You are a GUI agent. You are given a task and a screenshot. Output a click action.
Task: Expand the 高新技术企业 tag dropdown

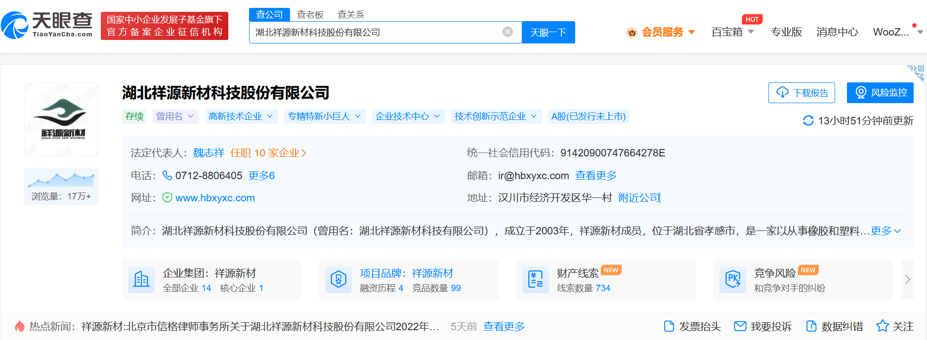pyautogui.click(x=241, y=116)
